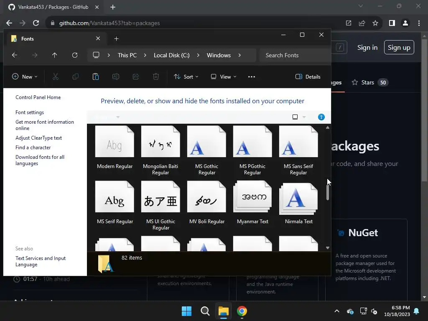This screenshot has height=321, width=428.
Task: Open the Stars tab on GitHub
Action: click(x=370, y=82)
